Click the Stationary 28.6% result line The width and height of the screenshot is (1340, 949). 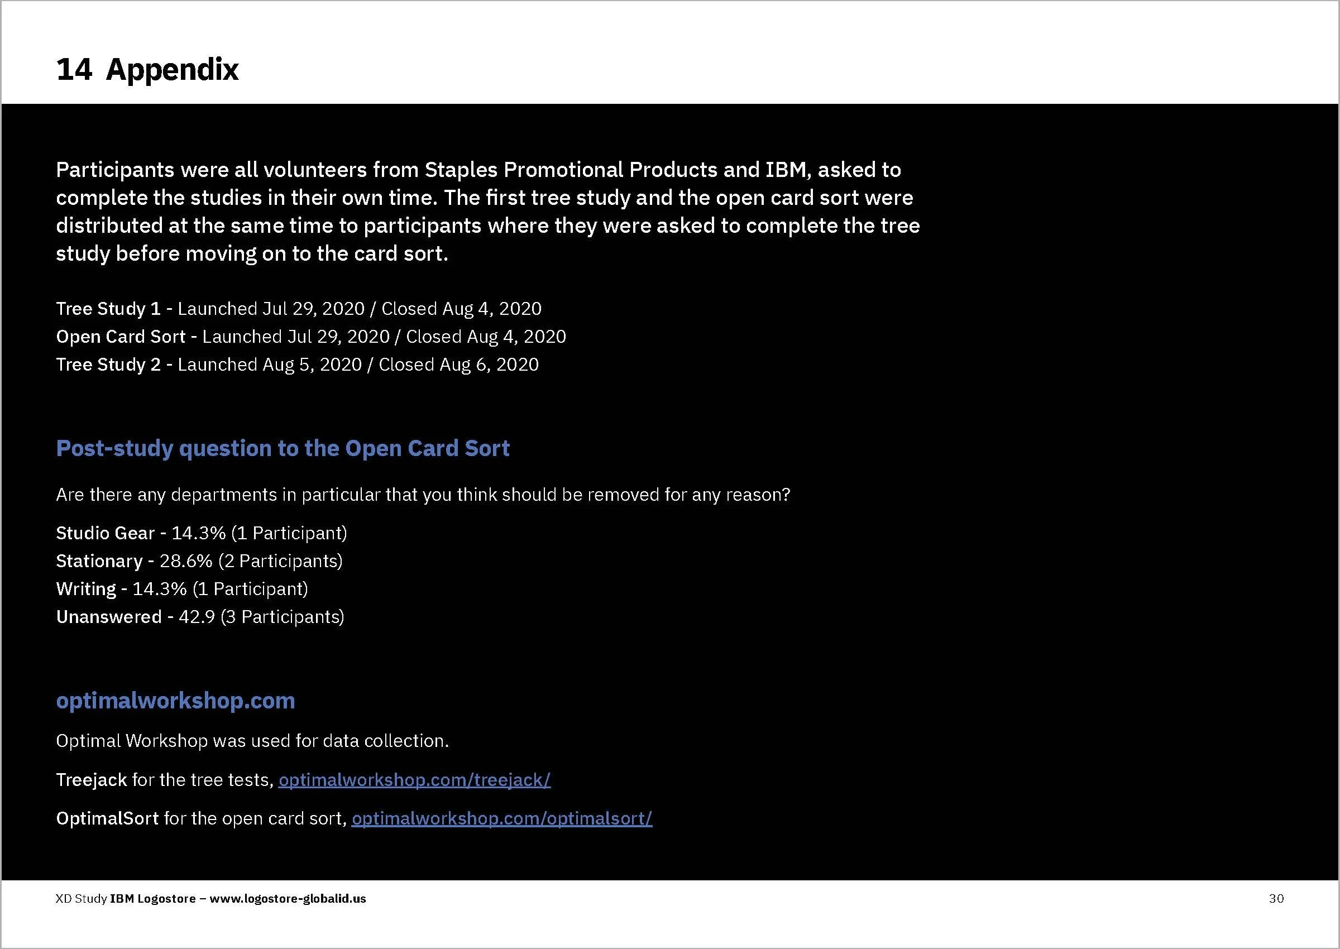pyautogui.click(x=199, y=561)
